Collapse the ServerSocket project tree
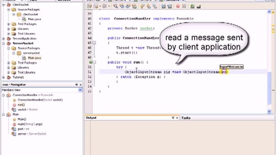This screenshot has width=276, height=155. click(3, 43)
